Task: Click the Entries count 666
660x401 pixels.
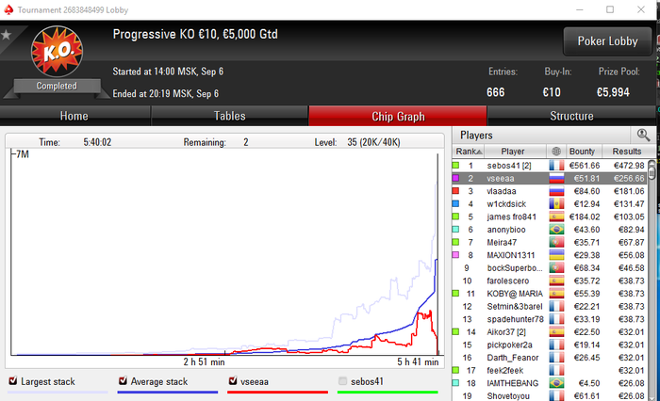Action: 495,92
